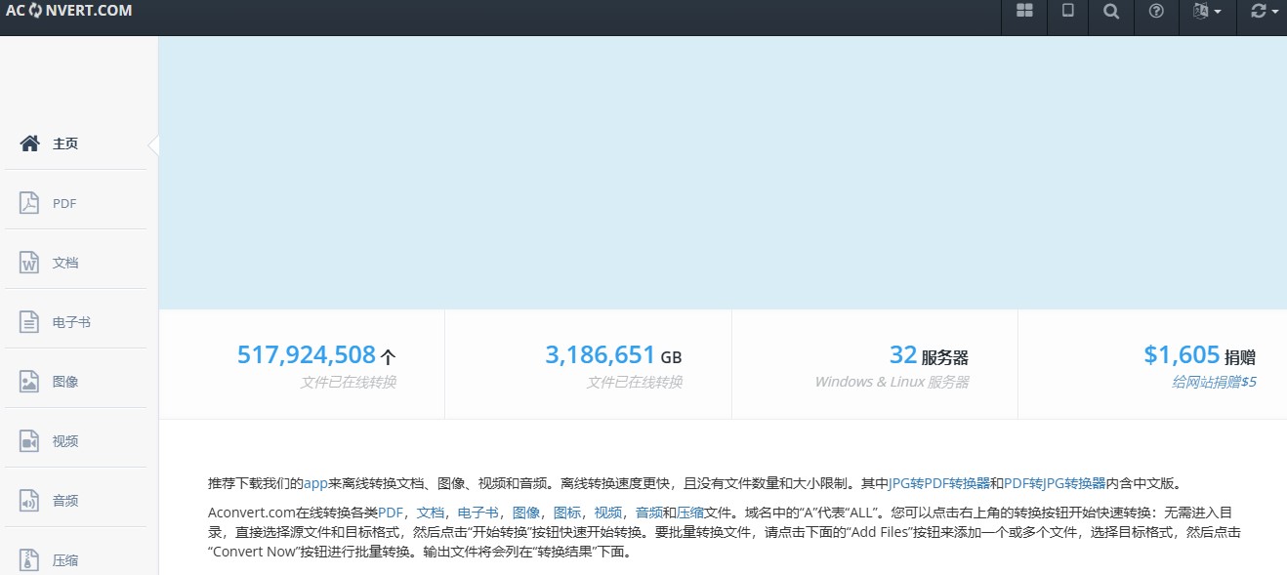Click the 图像 image icon in sidebar
The width and height of the screenshot is (1287, 575).
tap(30, 382)
